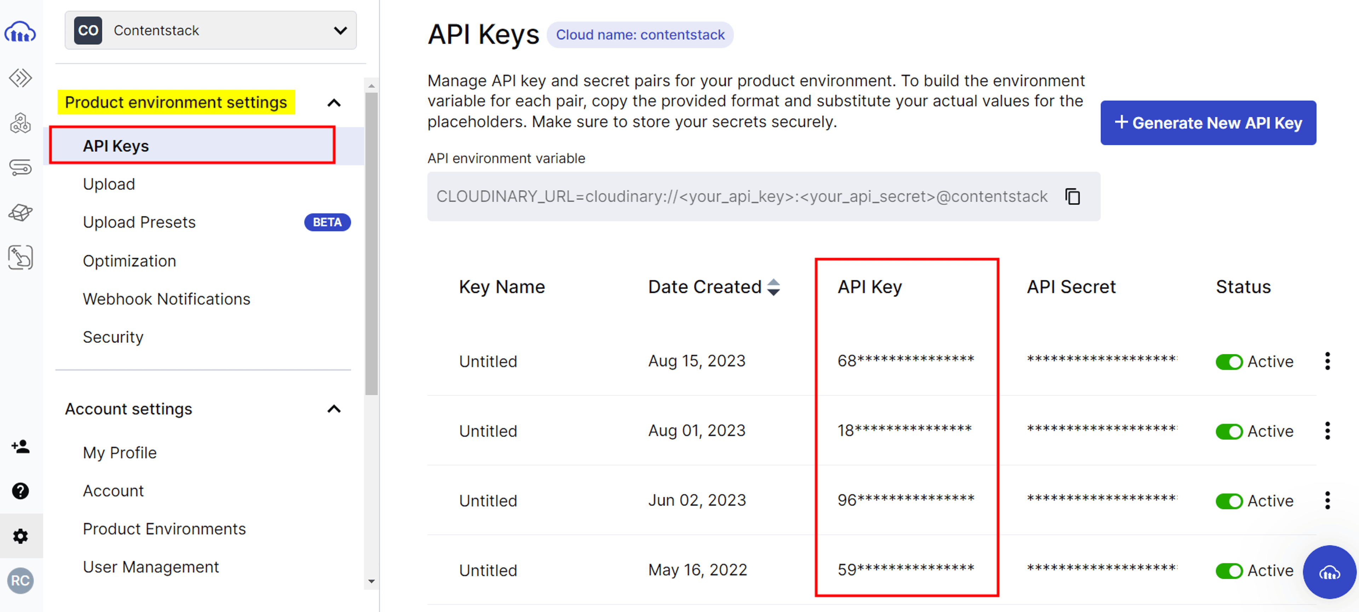
Task: Click the masked API key starting with 18
Action: 904,430
